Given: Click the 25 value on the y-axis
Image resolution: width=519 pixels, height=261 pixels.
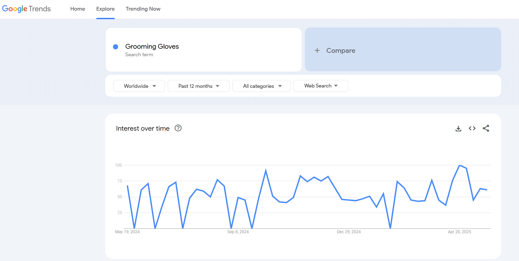Looking at the screenshot, I should [x=120, y=213].
